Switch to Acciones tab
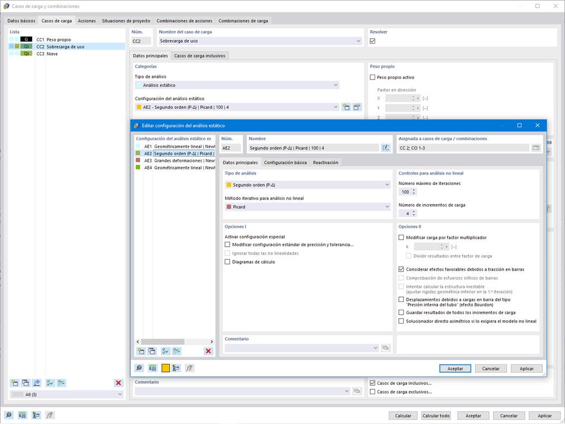 [x=87, y=21]
